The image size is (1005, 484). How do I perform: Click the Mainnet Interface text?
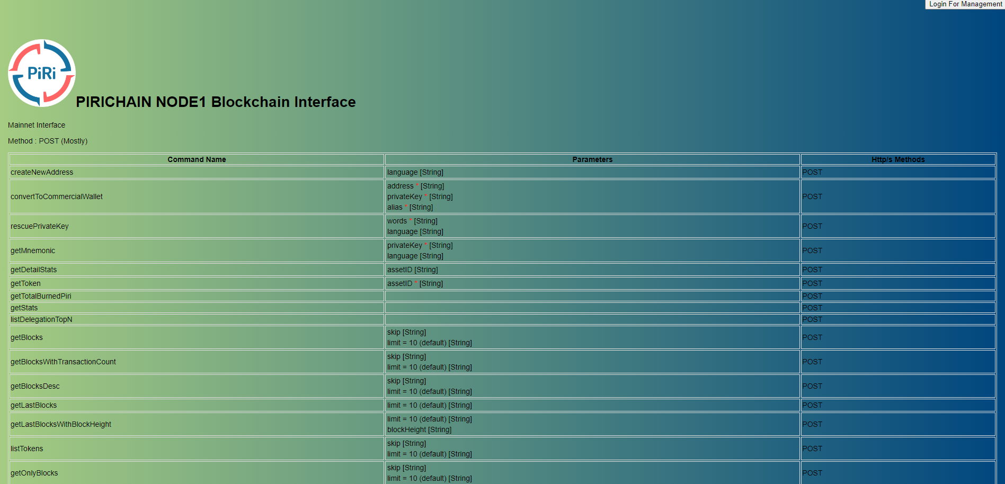tap(37, 125)
